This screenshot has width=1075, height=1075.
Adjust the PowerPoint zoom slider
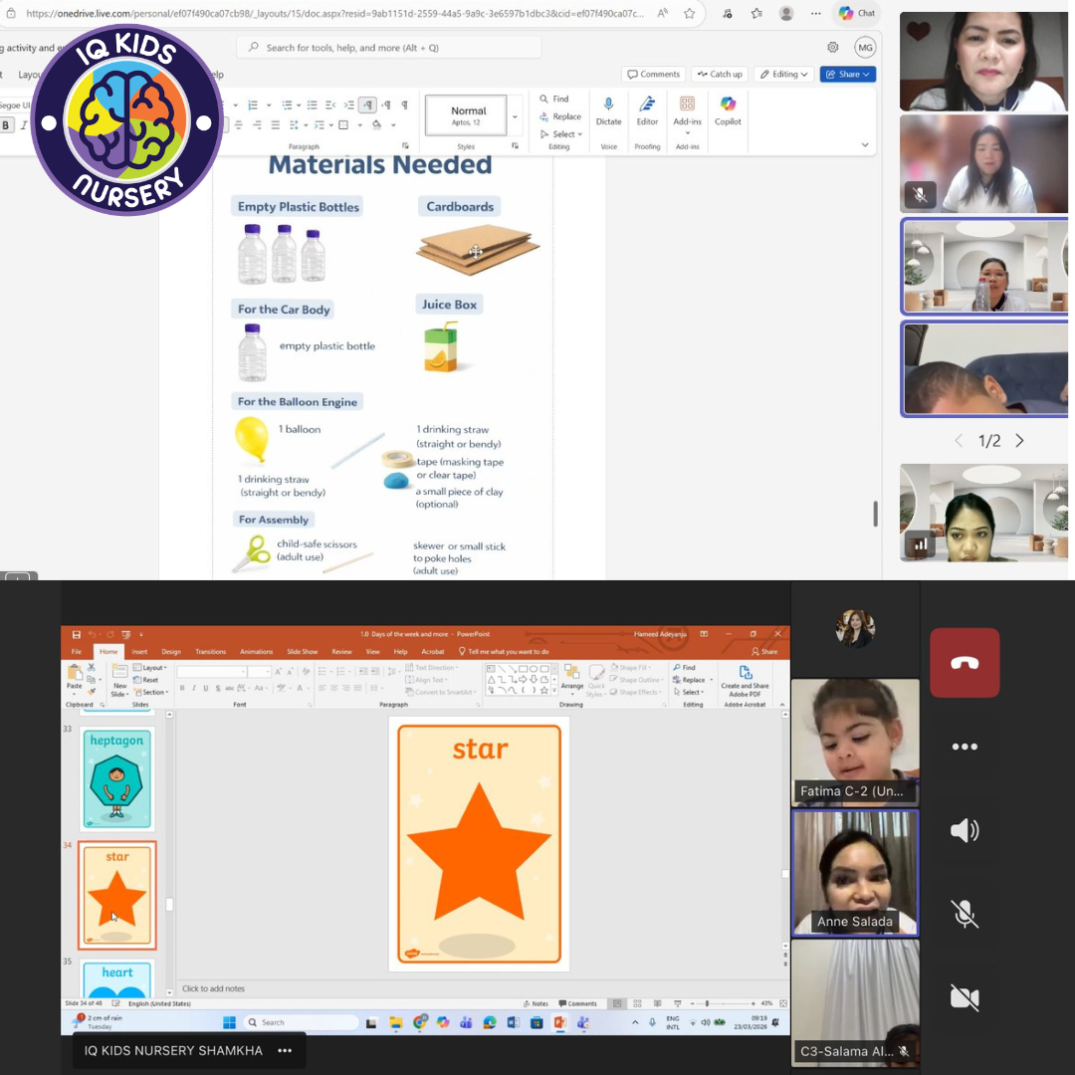707,1003
